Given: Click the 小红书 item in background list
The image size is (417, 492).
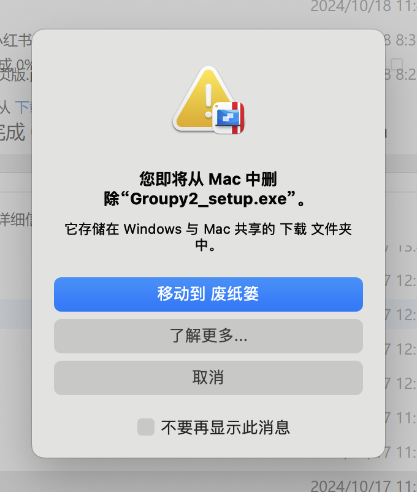Looking at the screenshot, I should coord(16,40).
